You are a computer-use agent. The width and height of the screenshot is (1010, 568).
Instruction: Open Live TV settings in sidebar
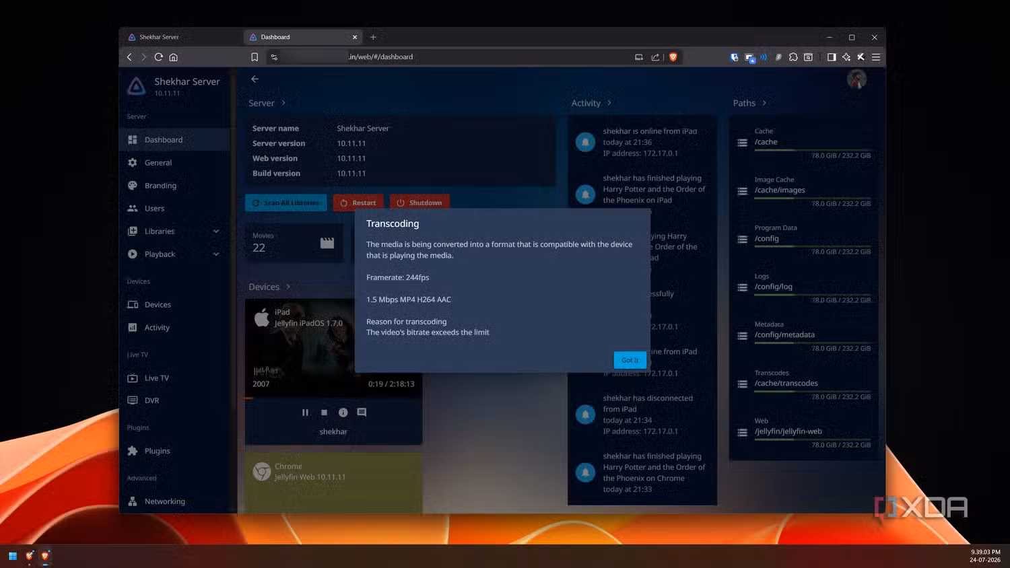[178, 378]
